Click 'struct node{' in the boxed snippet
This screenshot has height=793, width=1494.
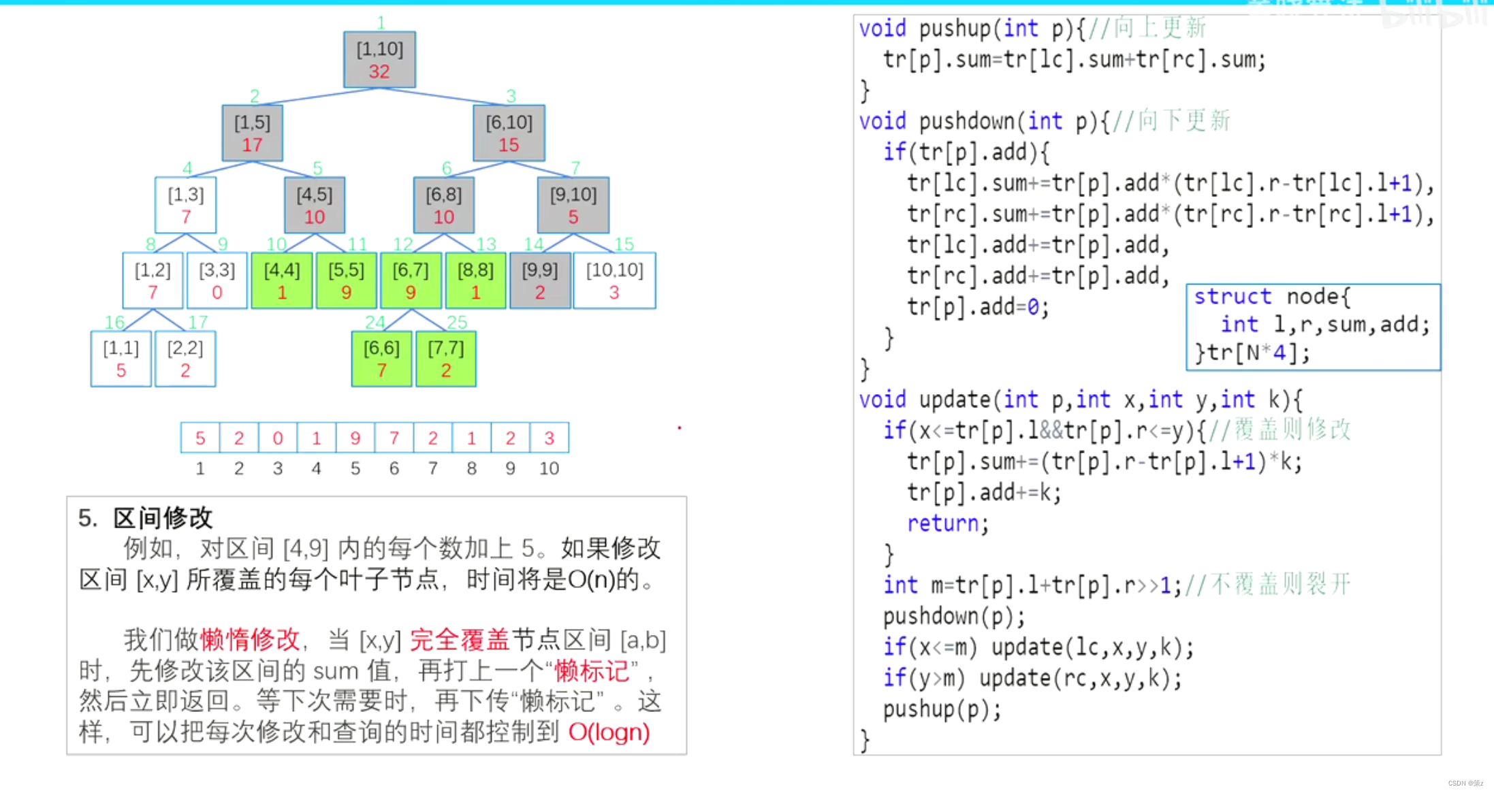coord(1272,297)
